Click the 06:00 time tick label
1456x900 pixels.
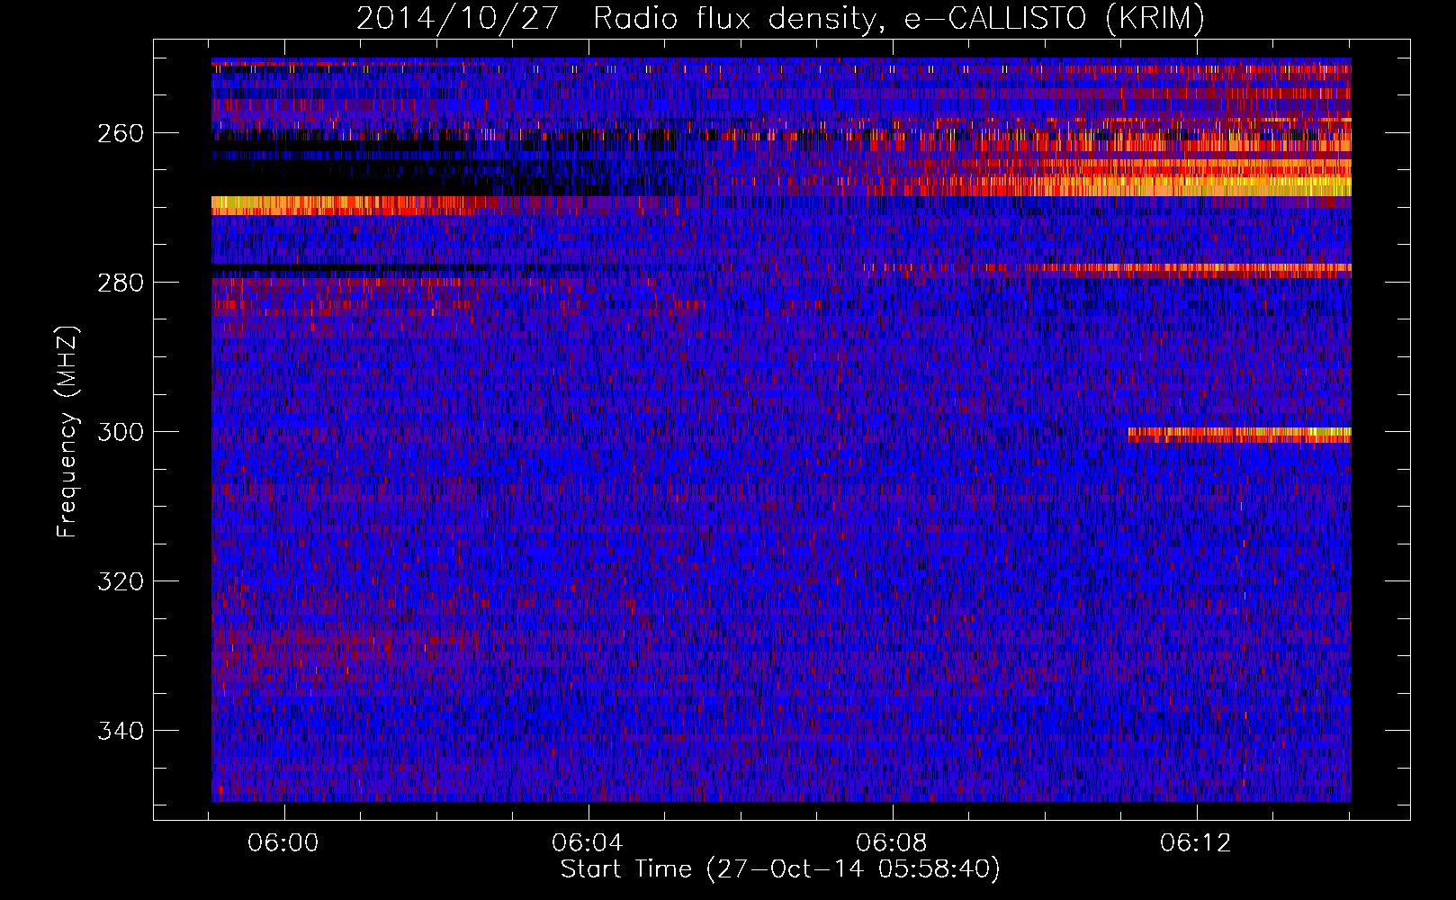click(284, 843)
